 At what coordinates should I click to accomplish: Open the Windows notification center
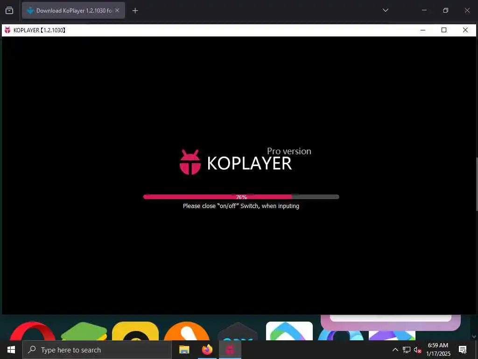[x=463, y=350]
